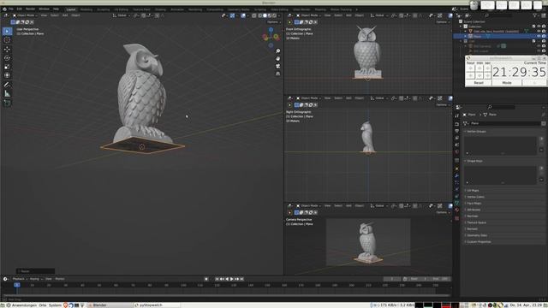
Task: Select the Move tool in left toolbar
Action: pyautogui.click(x=7, y=50)
